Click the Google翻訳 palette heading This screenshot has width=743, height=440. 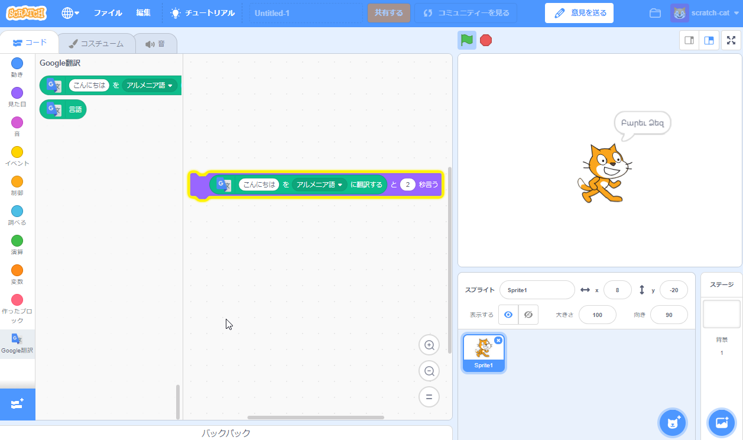[60, 63]
